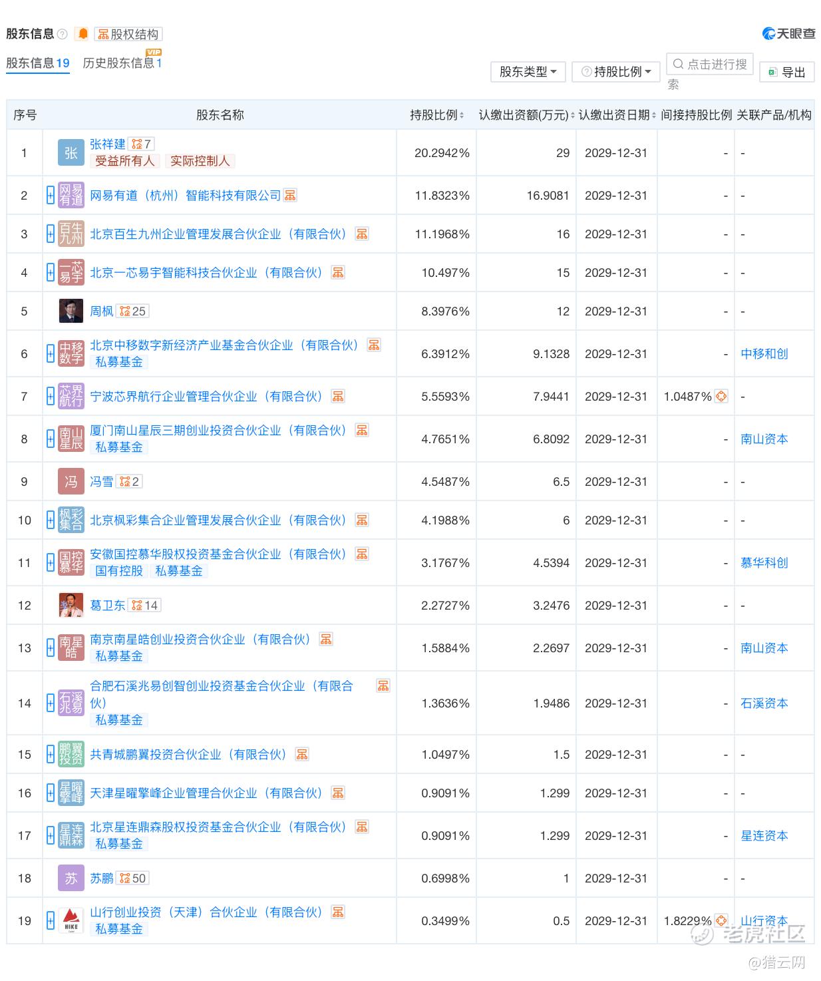Open shareholder 苏鹏 profile link
The height and width of the screenshot is (981, 821).
[x=102, y=879]
